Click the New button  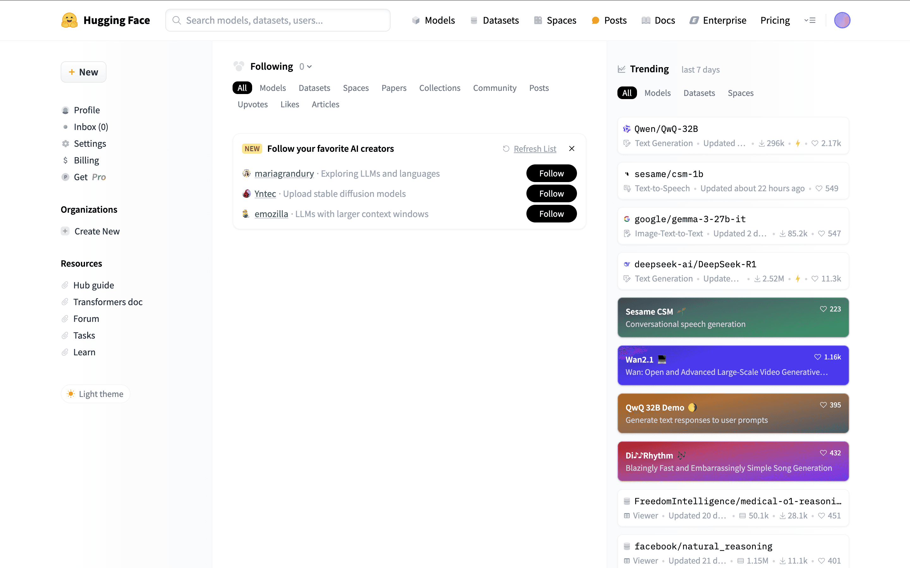tap(83, 72)
